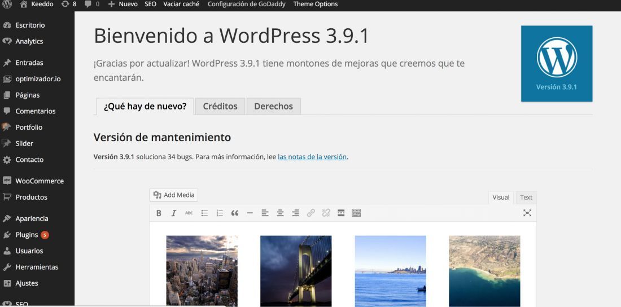Toggle bold formatting in editor
Screen dimensions: 621x307
pyautogui.click(x=159, y=213)
